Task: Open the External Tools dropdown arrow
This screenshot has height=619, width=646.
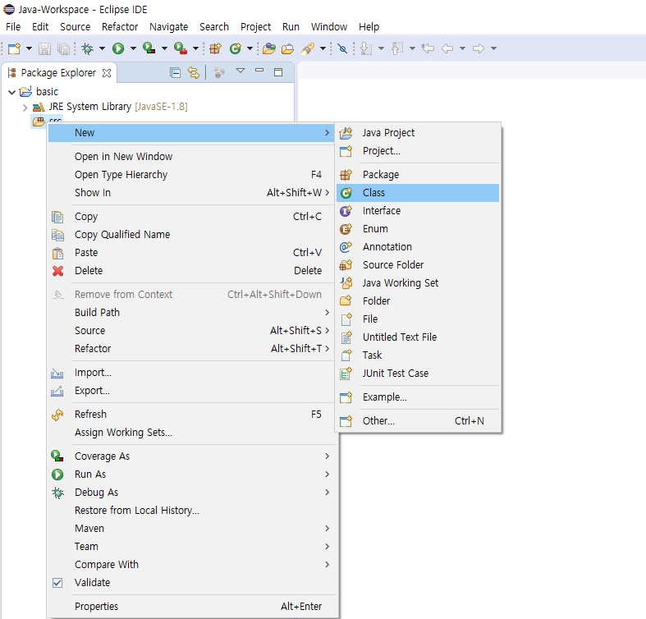Action: 195,48
